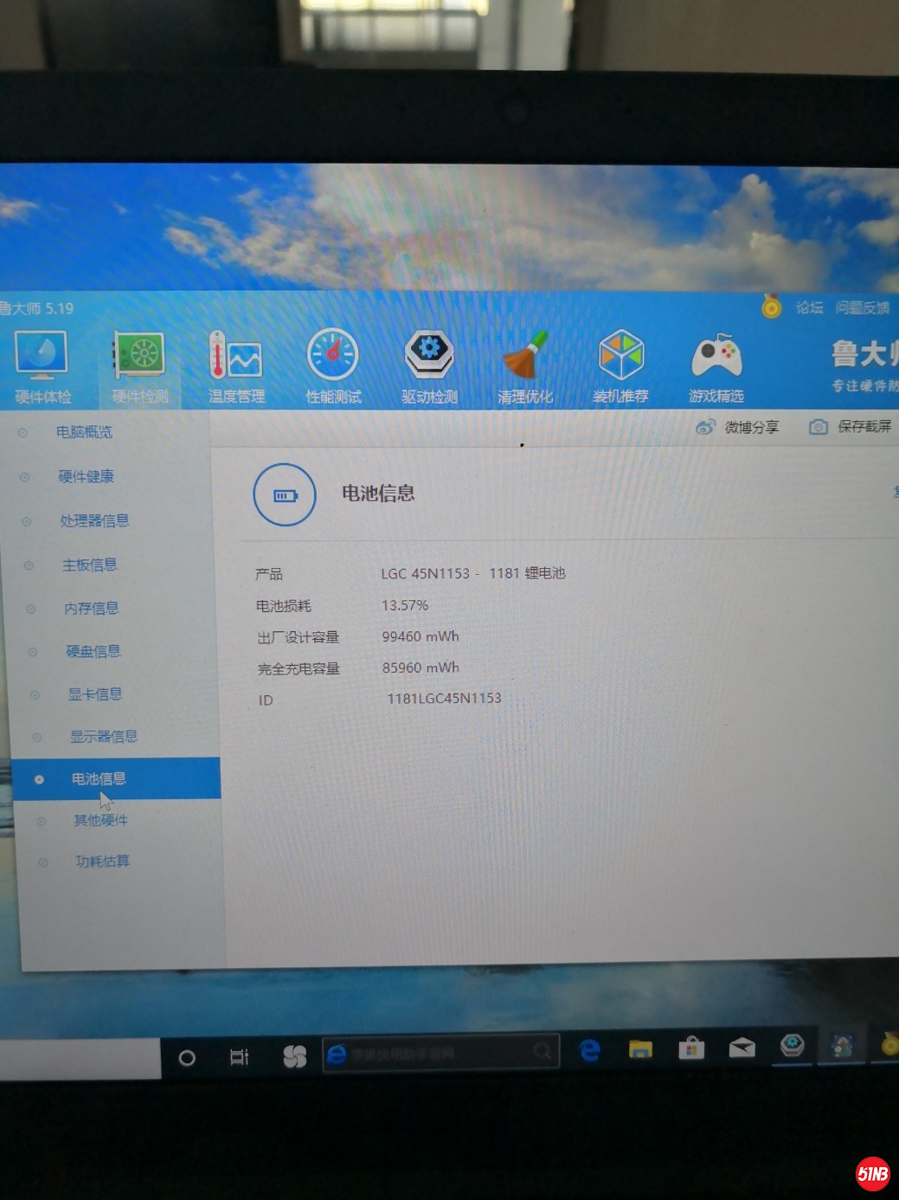Select 硬件健康 in the sidebar
899x1200 pixels.
(86, 476)
